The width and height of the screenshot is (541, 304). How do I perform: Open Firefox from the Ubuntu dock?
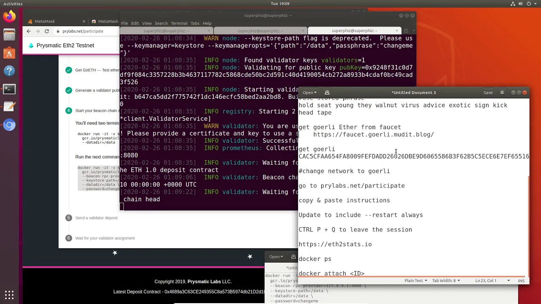(x=9, y=17)
